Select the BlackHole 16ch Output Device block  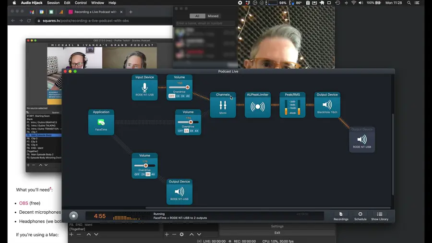(327, 105)
